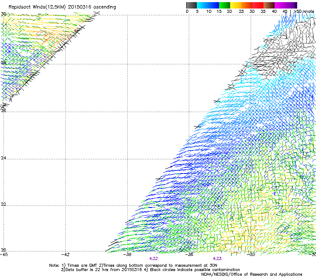Click the orange 25-30 knots legend segment
The height and width of the screenshot is (277, 316).
click(x=247, y=5)
